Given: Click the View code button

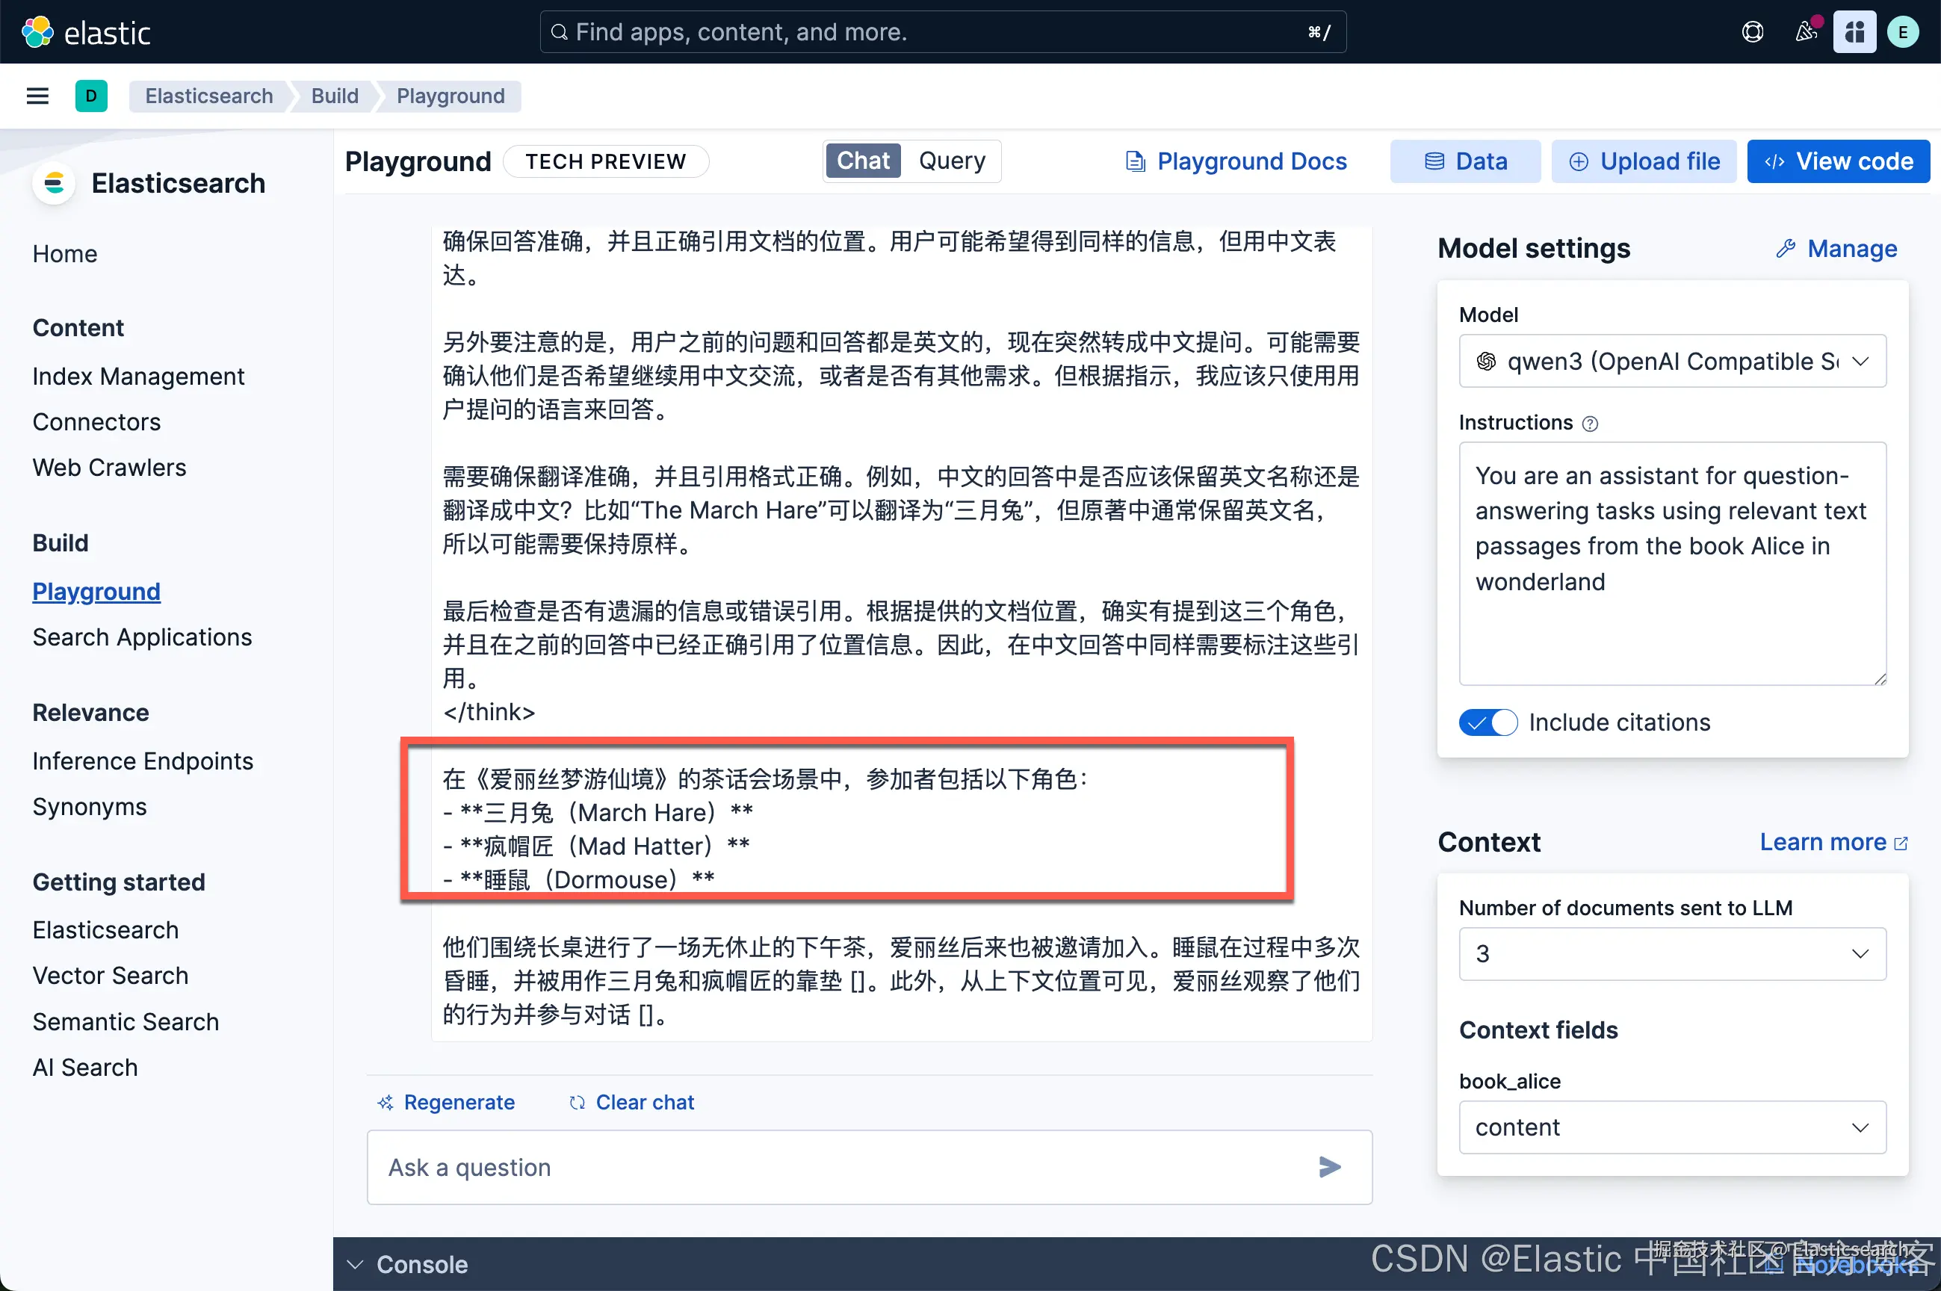Looking at the screenshot, I should (x=1838, y=161).
